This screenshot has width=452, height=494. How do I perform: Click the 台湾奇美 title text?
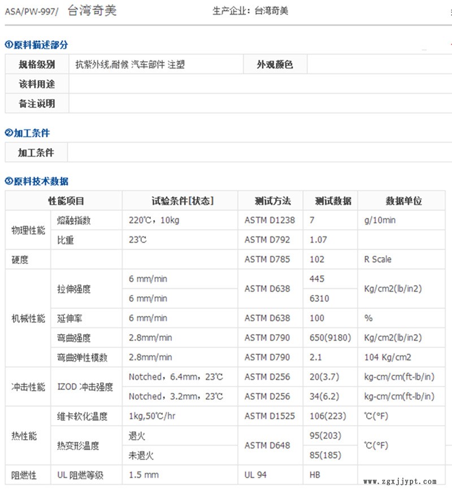(92, 11)
